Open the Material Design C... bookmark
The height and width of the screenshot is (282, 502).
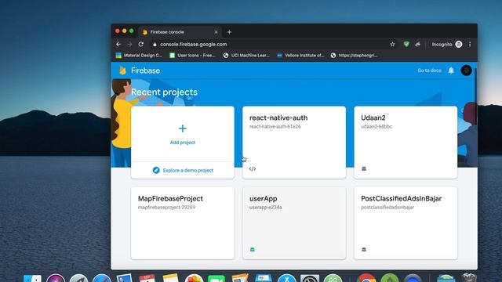pyautogui.click(x=139, y=56)
